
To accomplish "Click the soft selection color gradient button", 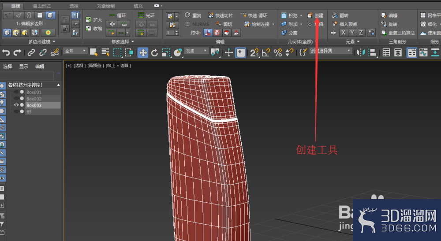I will (x=48, y=33).
